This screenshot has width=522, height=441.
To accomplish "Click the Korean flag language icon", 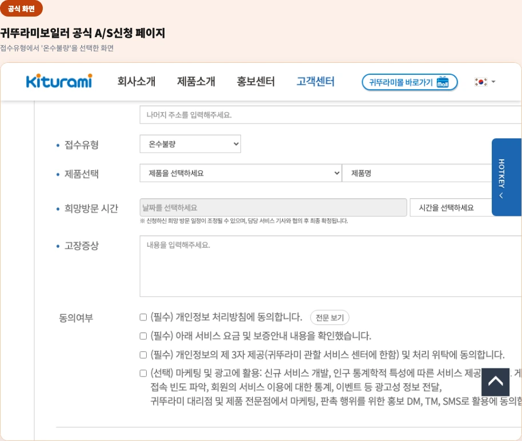I will pos(481,82).
